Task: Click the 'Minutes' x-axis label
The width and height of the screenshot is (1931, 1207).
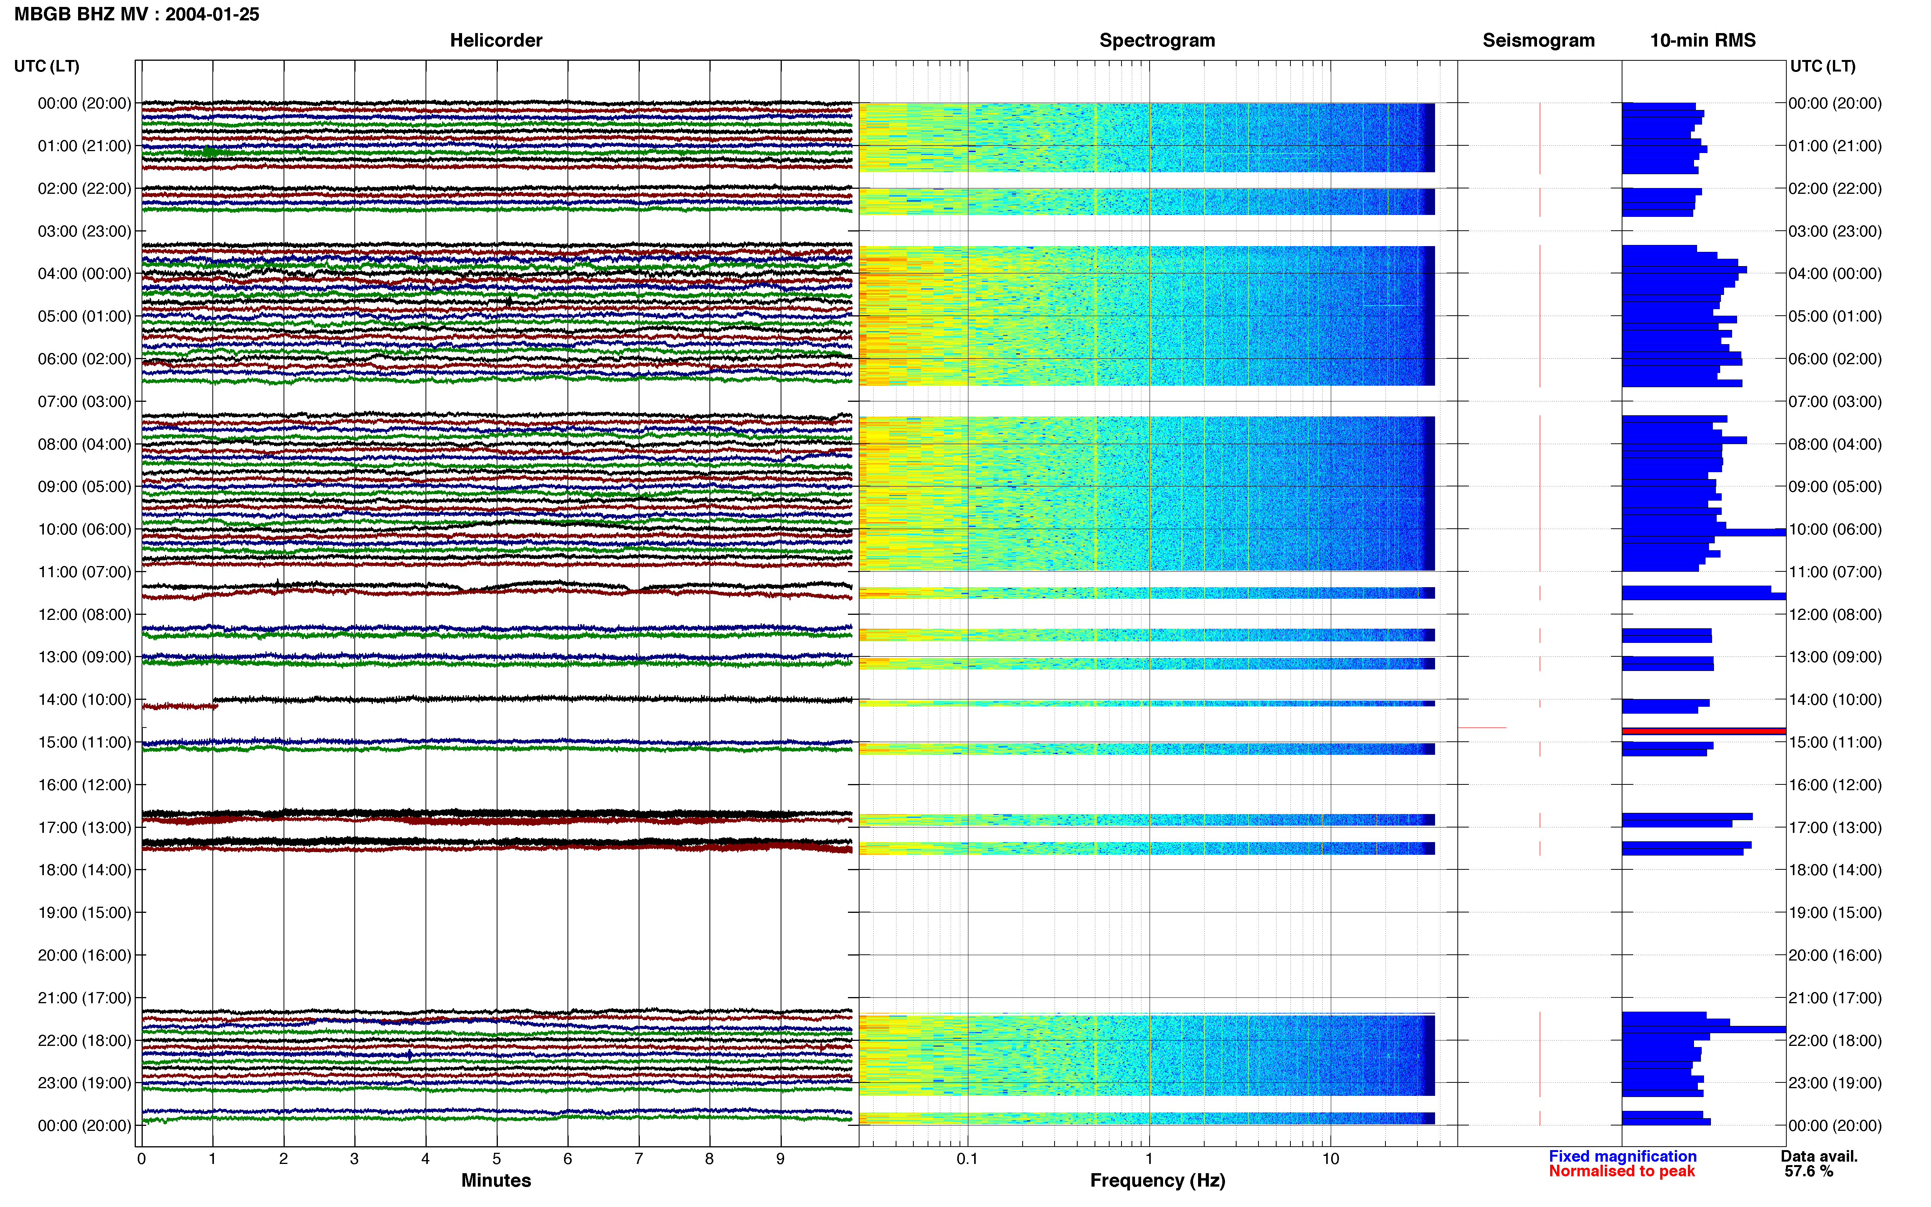Action: click(496, 1180)
